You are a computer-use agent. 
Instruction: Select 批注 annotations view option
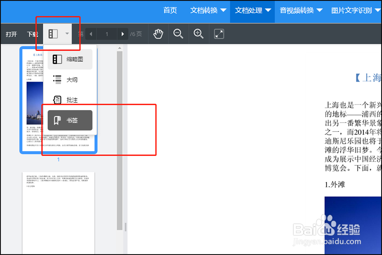(70, 100)
